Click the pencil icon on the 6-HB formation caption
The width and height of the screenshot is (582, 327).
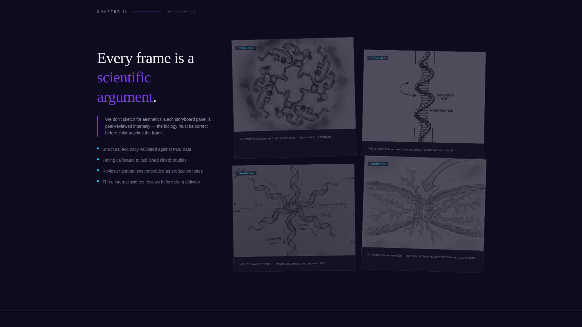coord(239,264)
